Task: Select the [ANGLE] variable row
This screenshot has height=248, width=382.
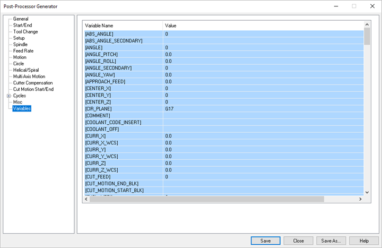Action: [x=224, y=48]
